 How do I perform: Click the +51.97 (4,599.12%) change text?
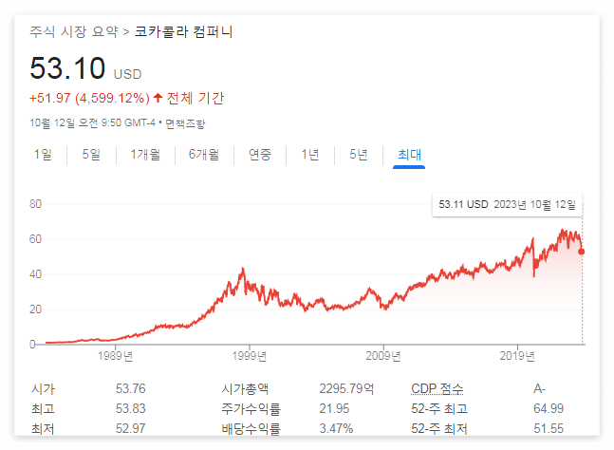click(x=89, y=98)
